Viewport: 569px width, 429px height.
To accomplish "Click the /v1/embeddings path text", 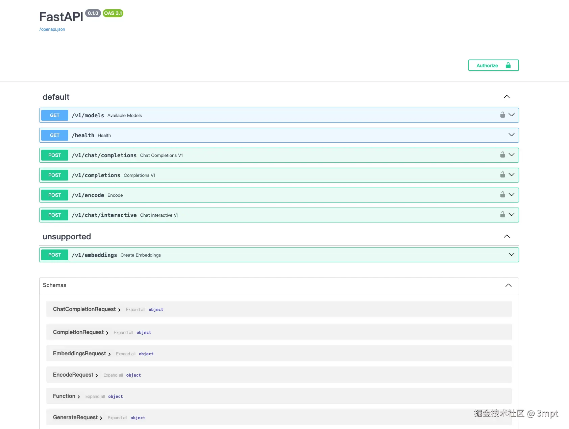I will tap(94, 255).
